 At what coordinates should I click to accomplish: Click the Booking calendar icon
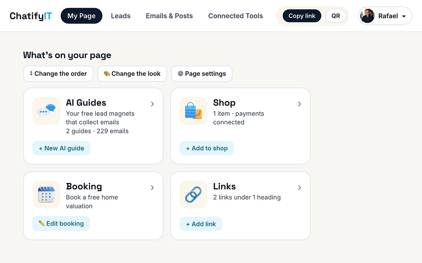(46, 194)
